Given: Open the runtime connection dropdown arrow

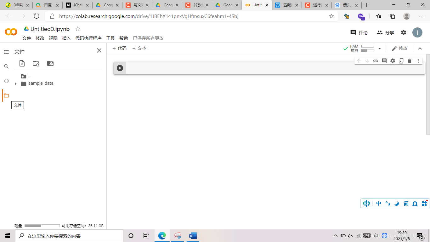Looking at the screenshot, I should [380, 49].
